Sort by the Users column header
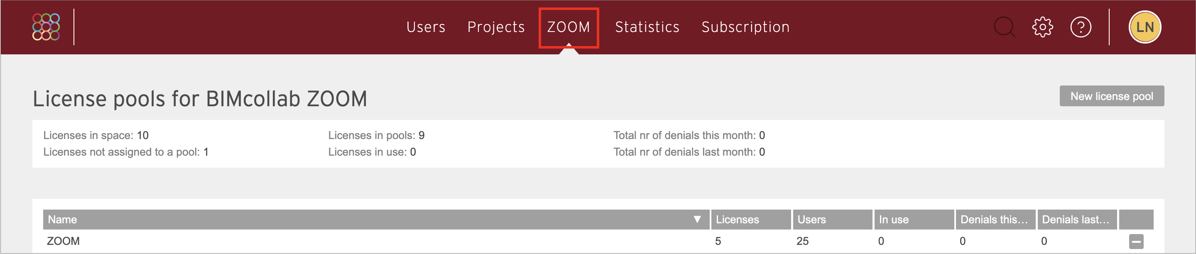The width and height of the screenshot is (1196, 254). coord(832,220)
